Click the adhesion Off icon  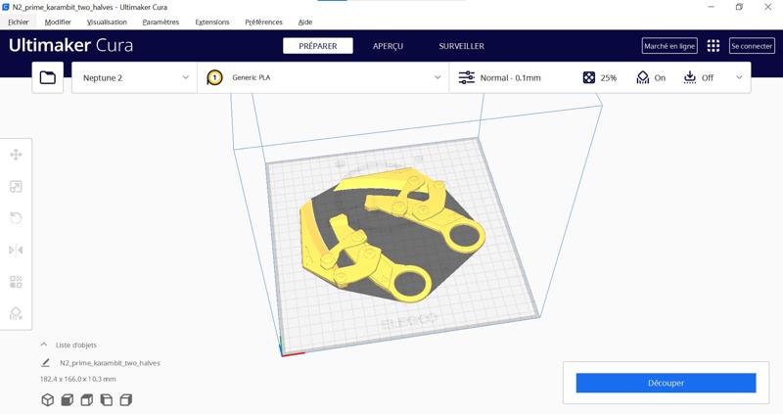tap(690, 77)
